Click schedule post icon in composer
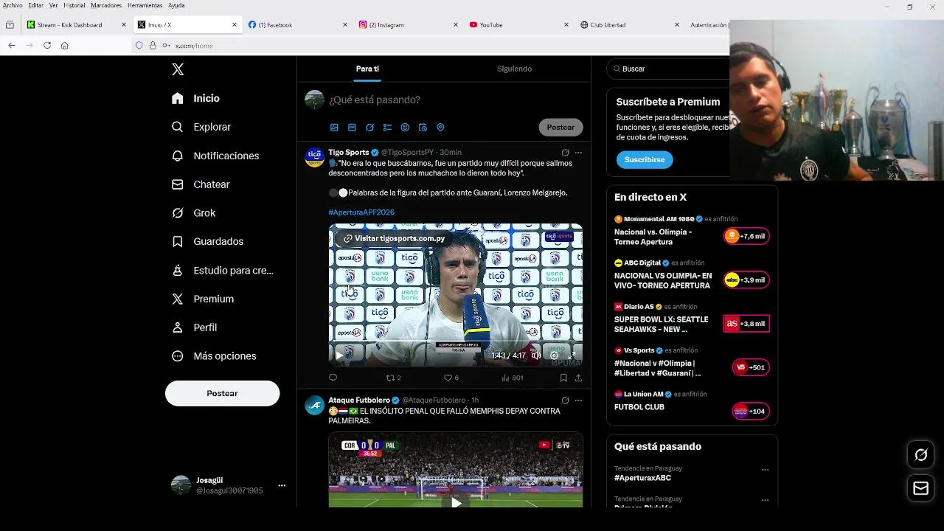Viewport: 944px width, 531px height. tap(423, 128)
